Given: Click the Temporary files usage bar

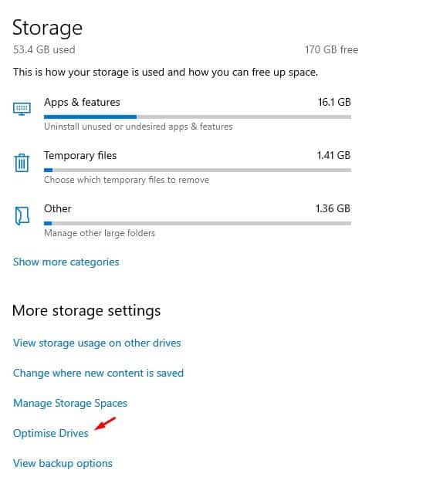Looking at the screenshot, I should point(198,171).
